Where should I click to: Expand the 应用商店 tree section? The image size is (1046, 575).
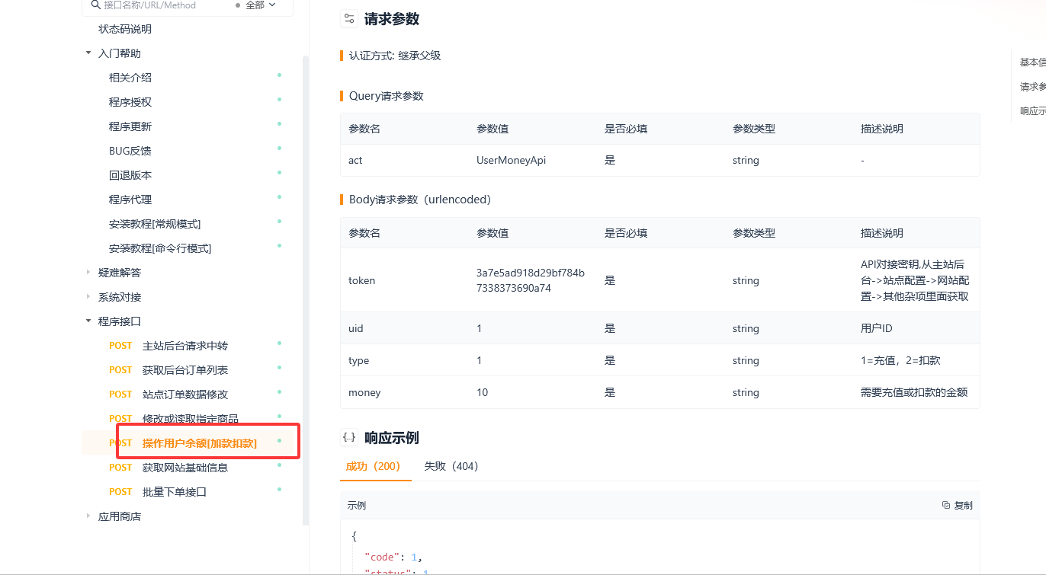[x=88, y=516]
